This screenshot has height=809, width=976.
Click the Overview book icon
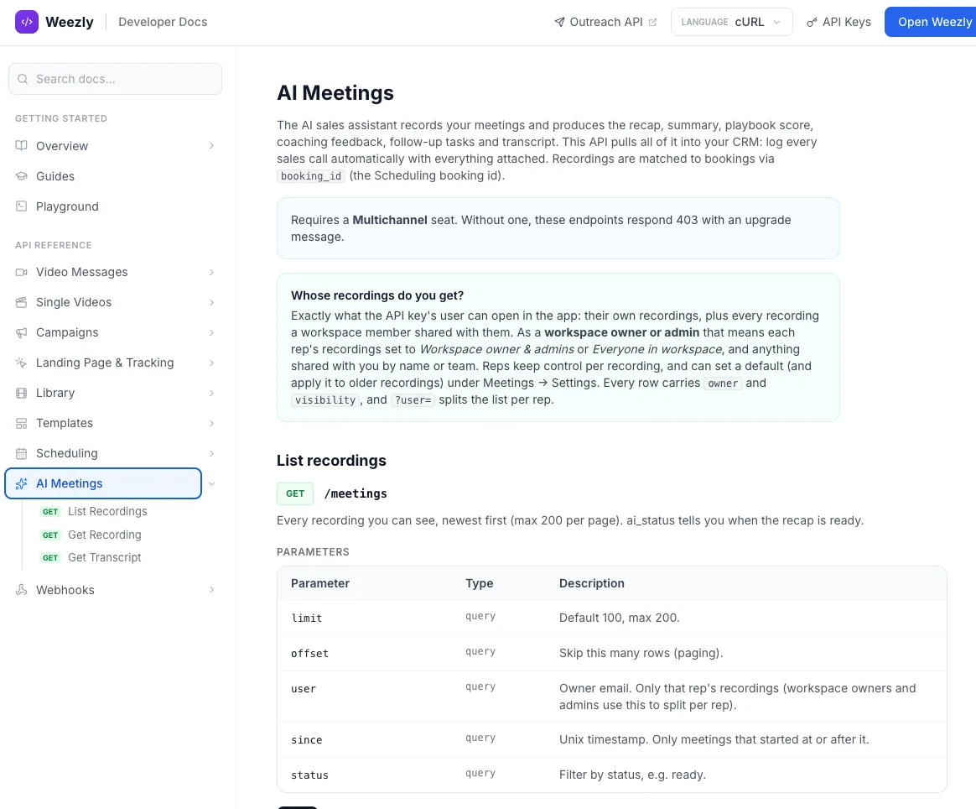click(x=21, y=146)
